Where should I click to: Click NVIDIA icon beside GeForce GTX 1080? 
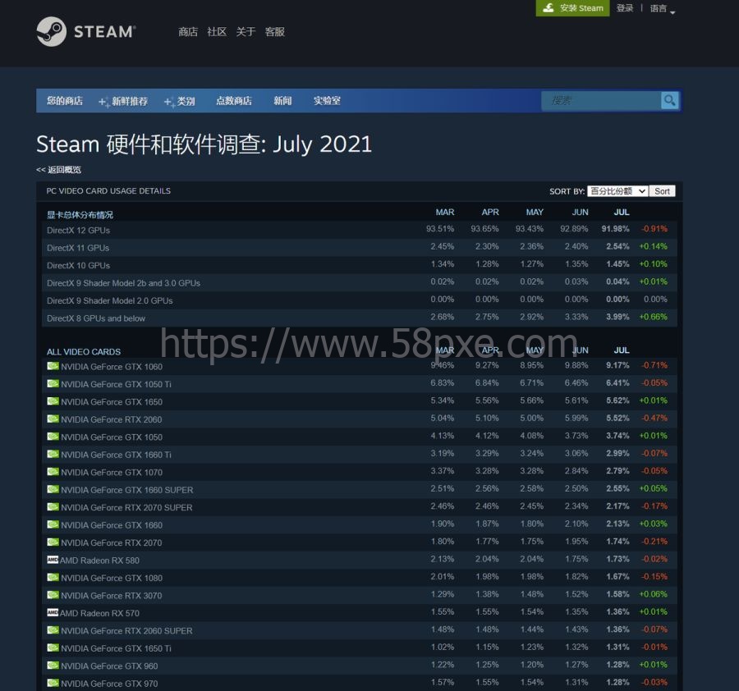[x=53, y=578]
